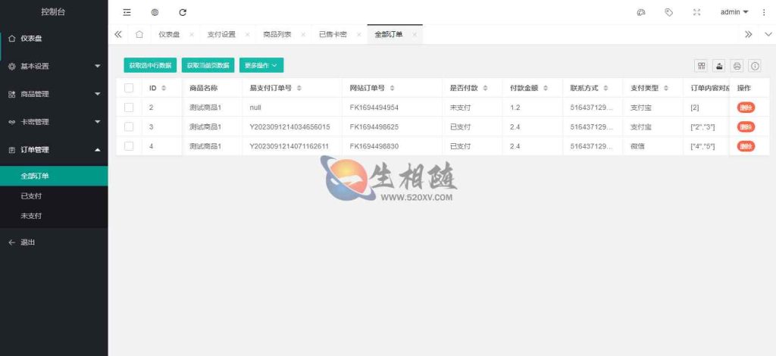Viewport: 776px width, 356px height.
Task: Open the vertical three-dot more menu
Action: click(764, 12)
